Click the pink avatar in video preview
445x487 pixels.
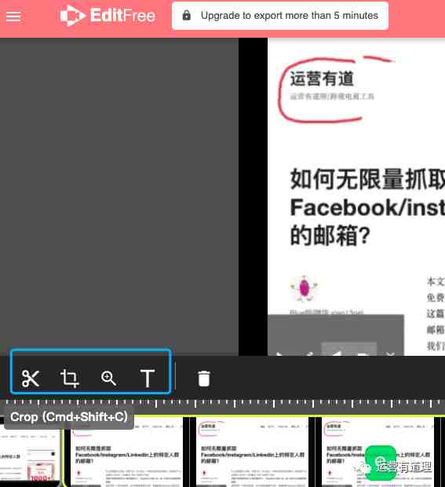point(304,289)
